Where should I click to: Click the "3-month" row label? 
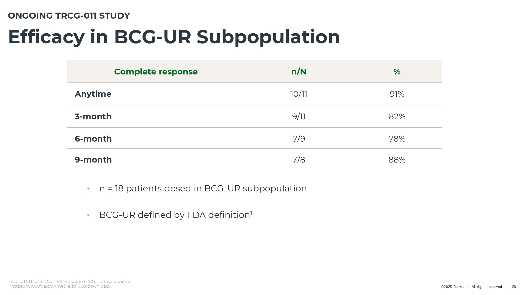(x=93, y=116)
